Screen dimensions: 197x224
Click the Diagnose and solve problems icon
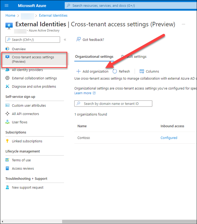8,87
